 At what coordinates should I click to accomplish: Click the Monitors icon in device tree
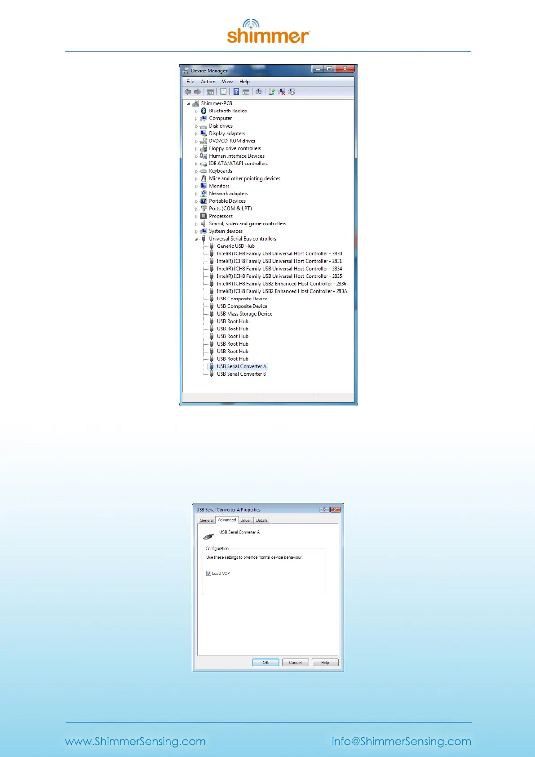coord(203,186)
